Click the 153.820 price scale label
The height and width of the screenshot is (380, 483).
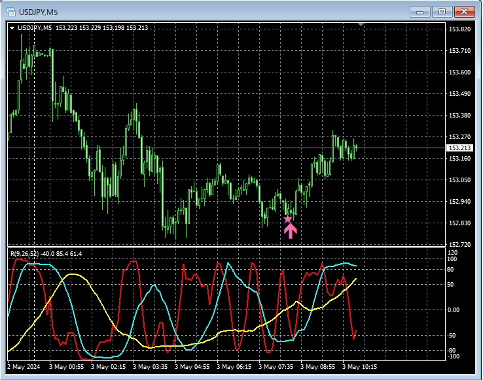tap(459, 30)
